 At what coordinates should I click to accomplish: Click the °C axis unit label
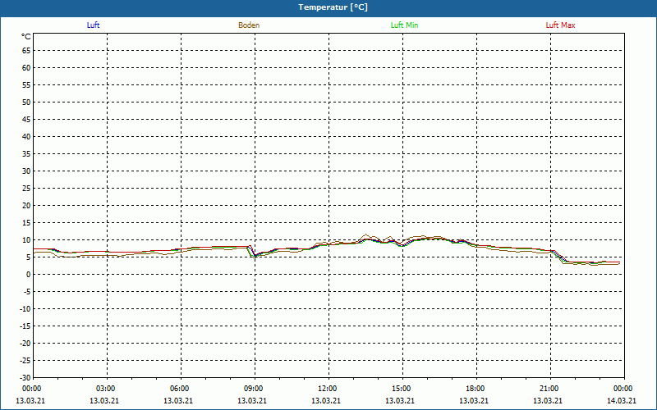click(x=26, y=37)
